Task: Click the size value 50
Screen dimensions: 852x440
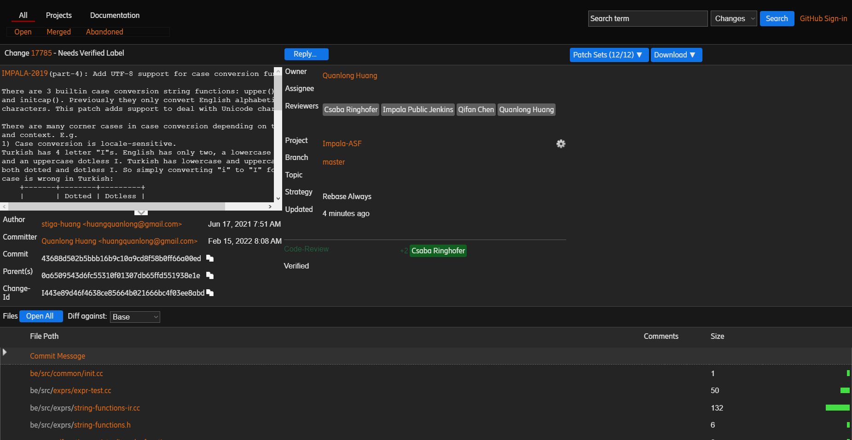Action: pos(715,390)
